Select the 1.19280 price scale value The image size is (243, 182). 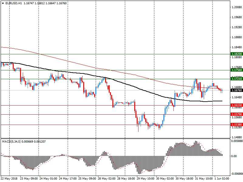(237, 27)
